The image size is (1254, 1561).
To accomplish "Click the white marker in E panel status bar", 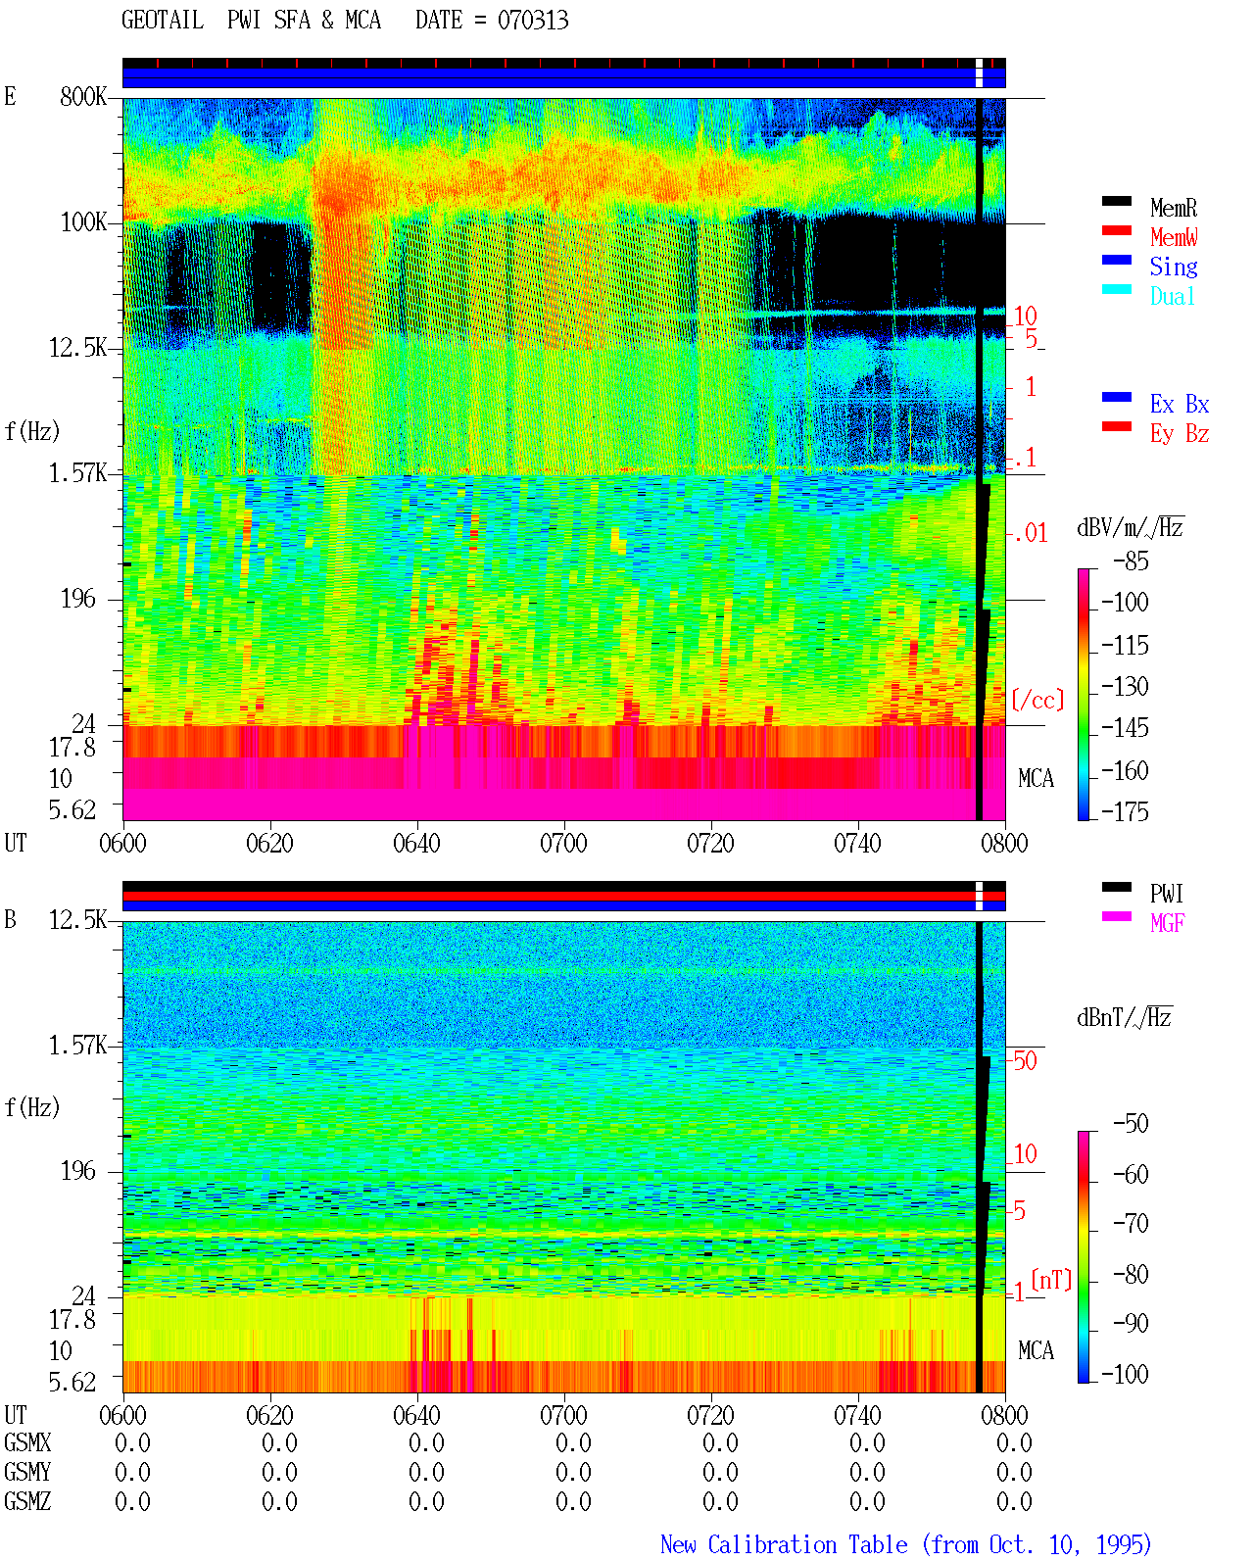I will (979, 73).
